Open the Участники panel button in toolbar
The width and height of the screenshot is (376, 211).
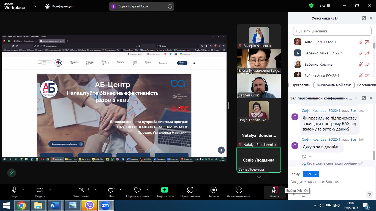pyautogui.click(x=81, y=192)
